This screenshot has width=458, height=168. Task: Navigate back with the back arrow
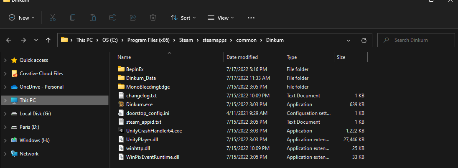tap(9, 40)
